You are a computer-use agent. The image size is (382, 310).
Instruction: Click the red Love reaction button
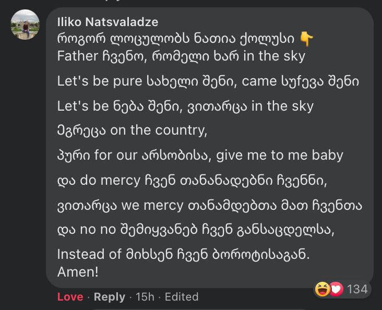(x=70, y=297)
